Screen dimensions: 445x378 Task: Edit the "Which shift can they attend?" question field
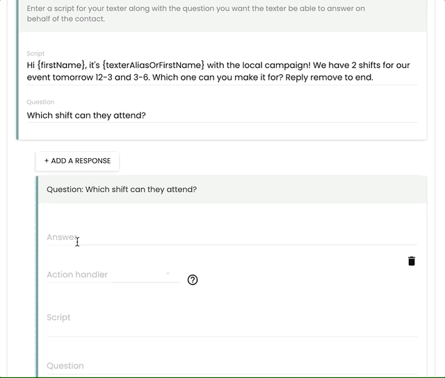pos(86,116)
